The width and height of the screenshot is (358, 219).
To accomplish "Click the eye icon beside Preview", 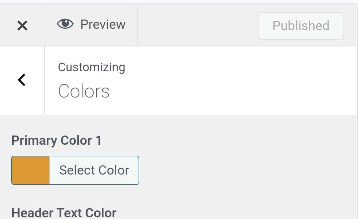I will point(65,24).
